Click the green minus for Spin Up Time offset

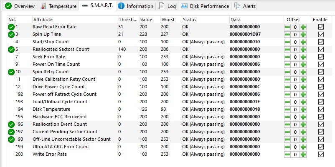[x=287, y=35]
